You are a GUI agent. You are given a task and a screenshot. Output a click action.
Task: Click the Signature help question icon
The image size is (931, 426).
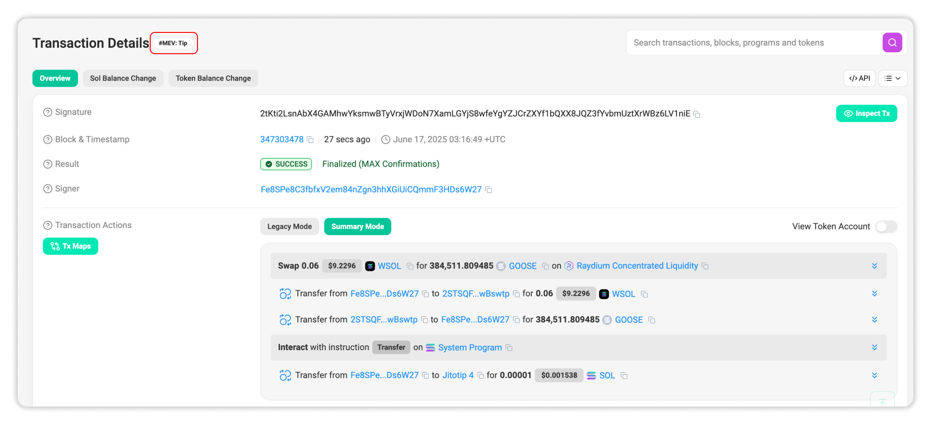point(47,113)
